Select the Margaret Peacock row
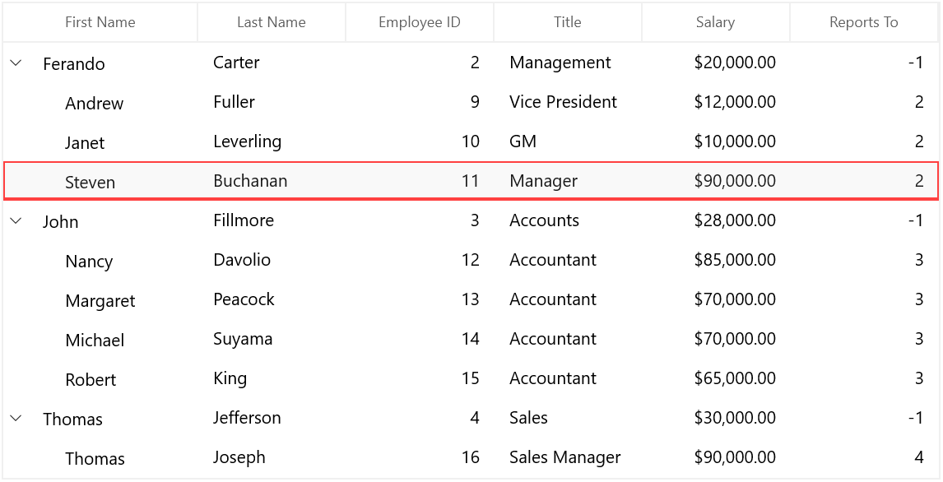The width and height of the screenshot is (943, 482). 471,299
